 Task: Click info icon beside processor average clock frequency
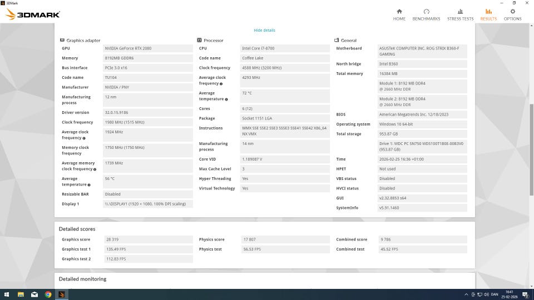pos(221,84)
